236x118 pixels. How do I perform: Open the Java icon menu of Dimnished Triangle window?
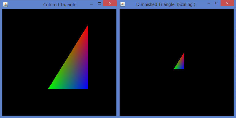123,4
